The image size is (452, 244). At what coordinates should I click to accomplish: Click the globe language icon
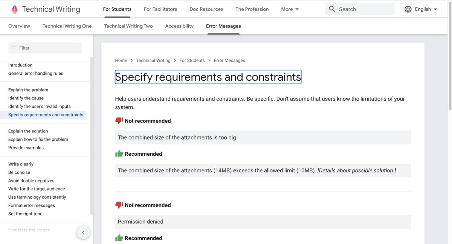coord(408,9)
